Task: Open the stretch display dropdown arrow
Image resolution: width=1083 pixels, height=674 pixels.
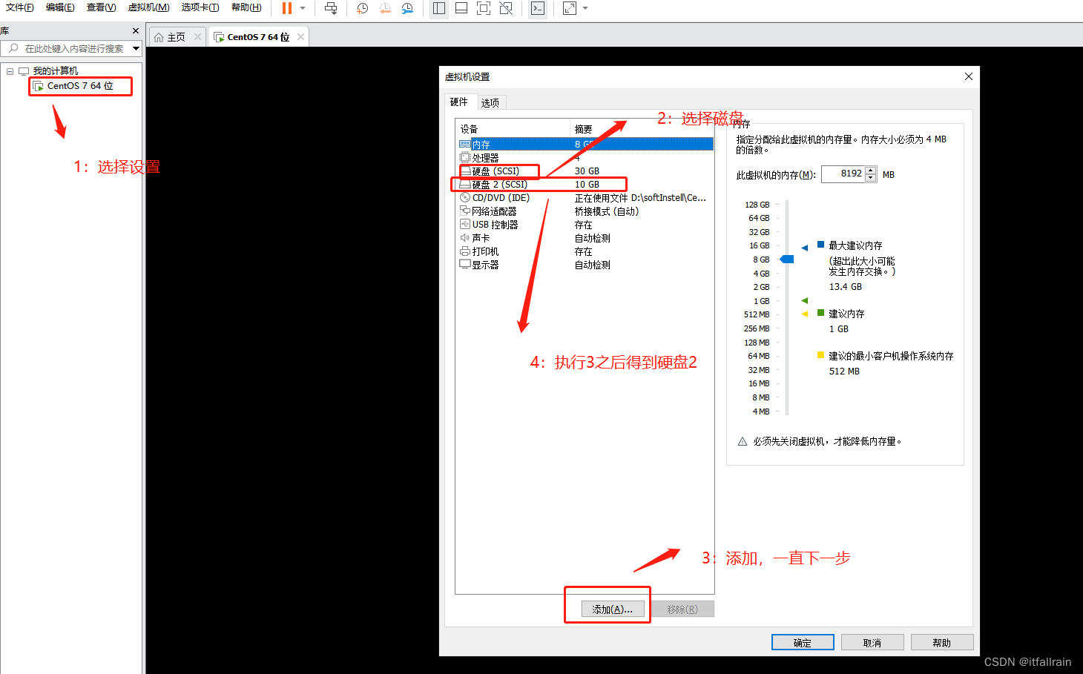Action: click(x=585, y=8)
